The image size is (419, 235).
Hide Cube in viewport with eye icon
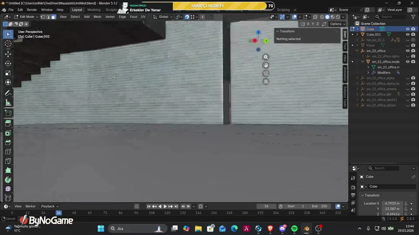(408, 29)
